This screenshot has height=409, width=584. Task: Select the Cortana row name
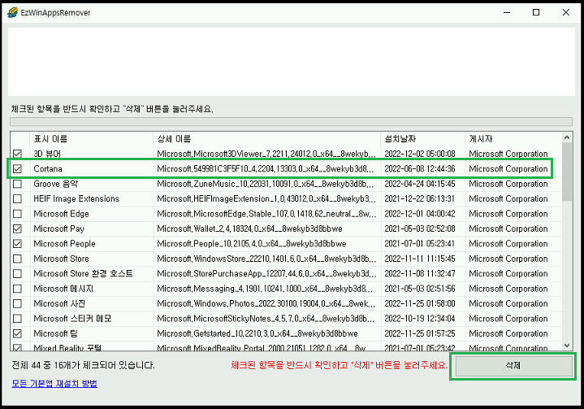[48, 169]
